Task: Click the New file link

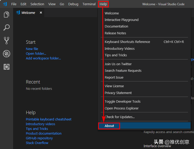Action: point(32,49)
